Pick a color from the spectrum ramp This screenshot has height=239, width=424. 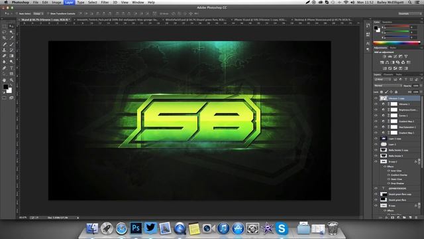(396, 42)
